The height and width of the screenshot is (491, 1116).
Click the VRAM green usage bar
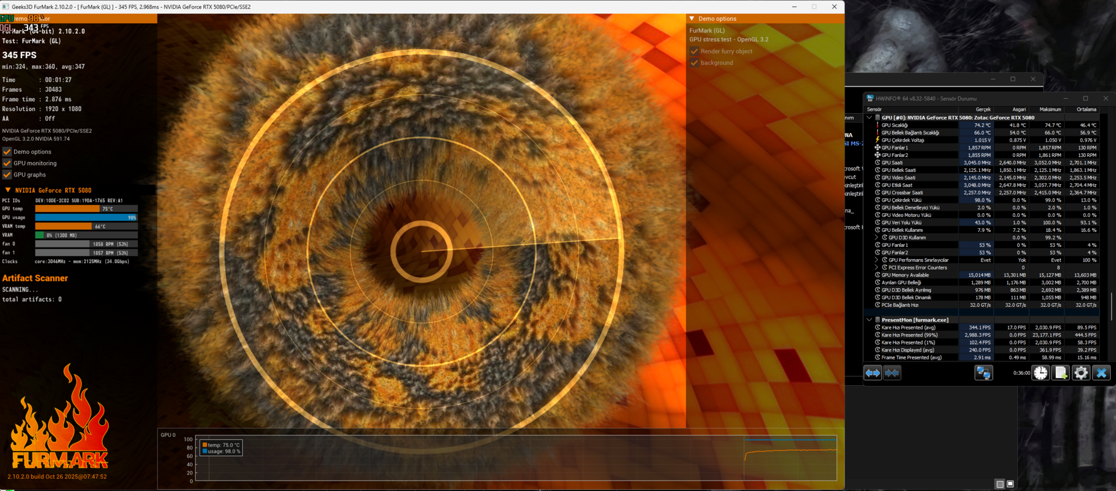pyautogui.click(x=40, y=235)
